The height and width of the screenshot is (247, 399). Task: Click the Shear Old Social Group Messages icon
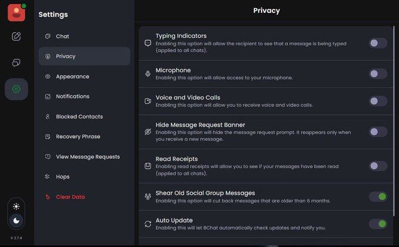point(148,197)
